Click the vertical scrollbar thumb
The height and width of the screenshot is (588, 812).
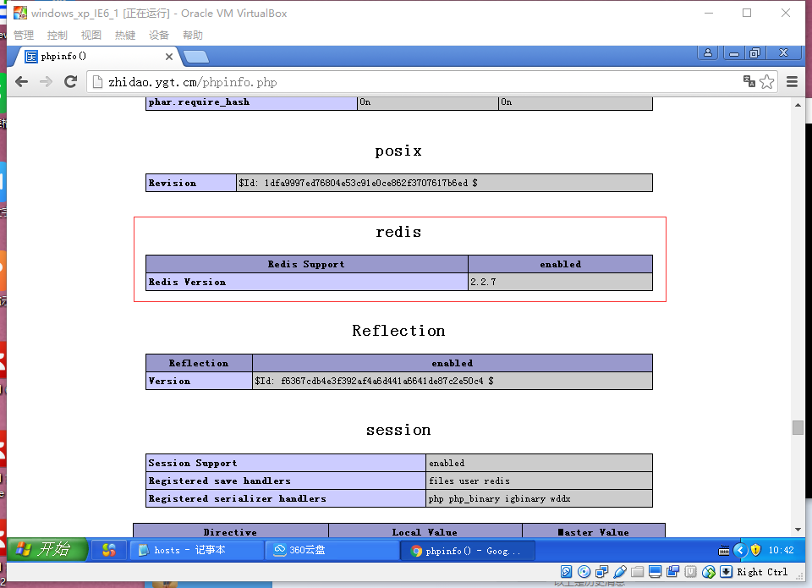[798, 427]
